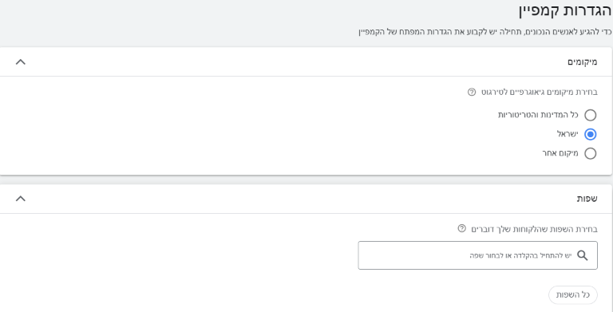Collapse the שפות (Languages) section chevron

[20, 199]
